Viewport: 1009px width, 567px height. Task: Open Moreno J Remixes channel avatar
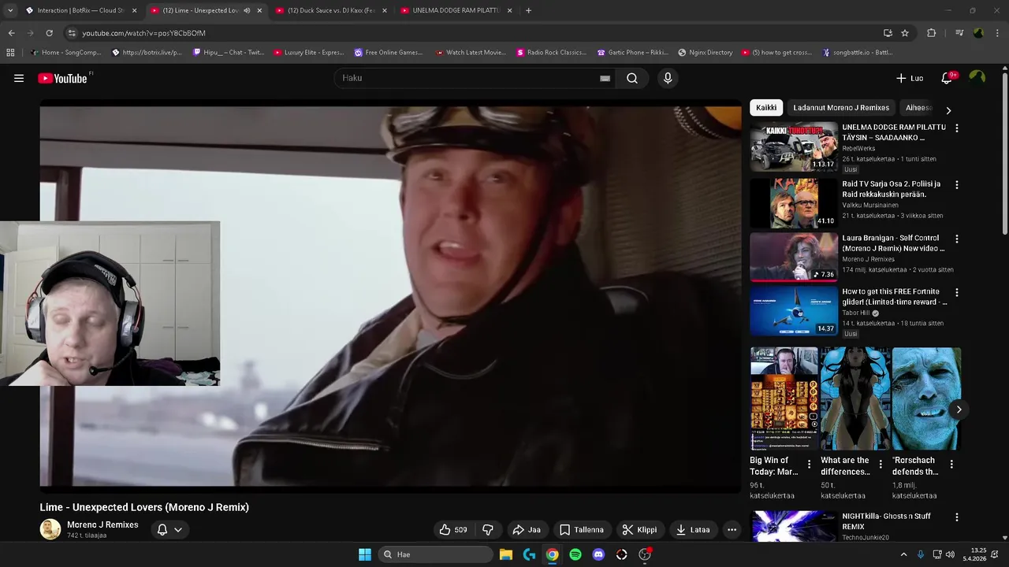click(x=50, y=530)
